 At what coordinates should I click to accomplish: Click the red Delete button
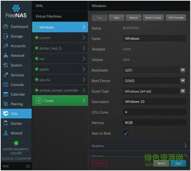pos(100,163)
